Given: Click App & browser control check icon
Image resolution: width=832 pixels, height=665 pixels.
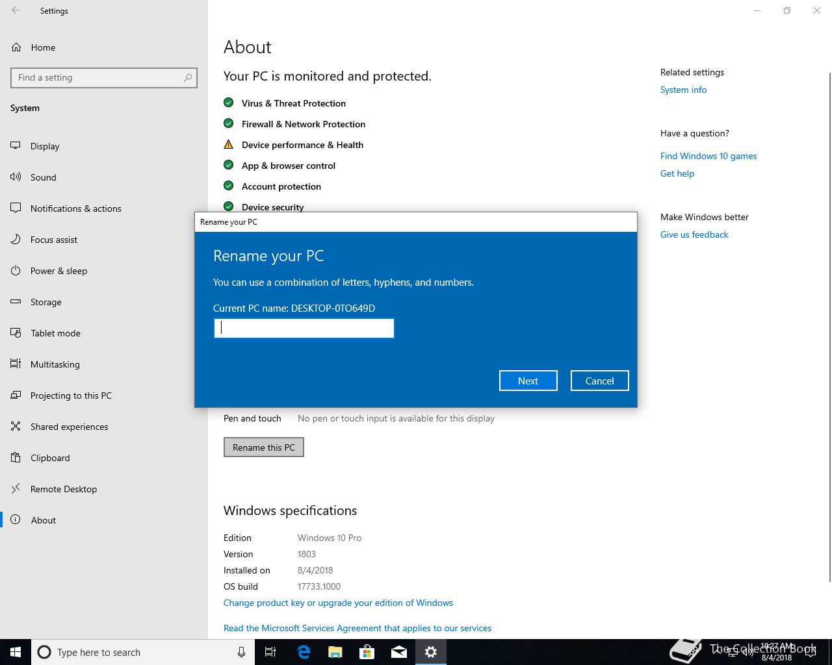Looking at the screenshot, I should coord(228,165).
